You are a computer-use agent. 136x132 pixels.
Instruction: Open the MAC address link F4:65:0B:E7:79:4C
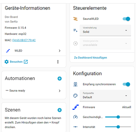click(24, 40)
